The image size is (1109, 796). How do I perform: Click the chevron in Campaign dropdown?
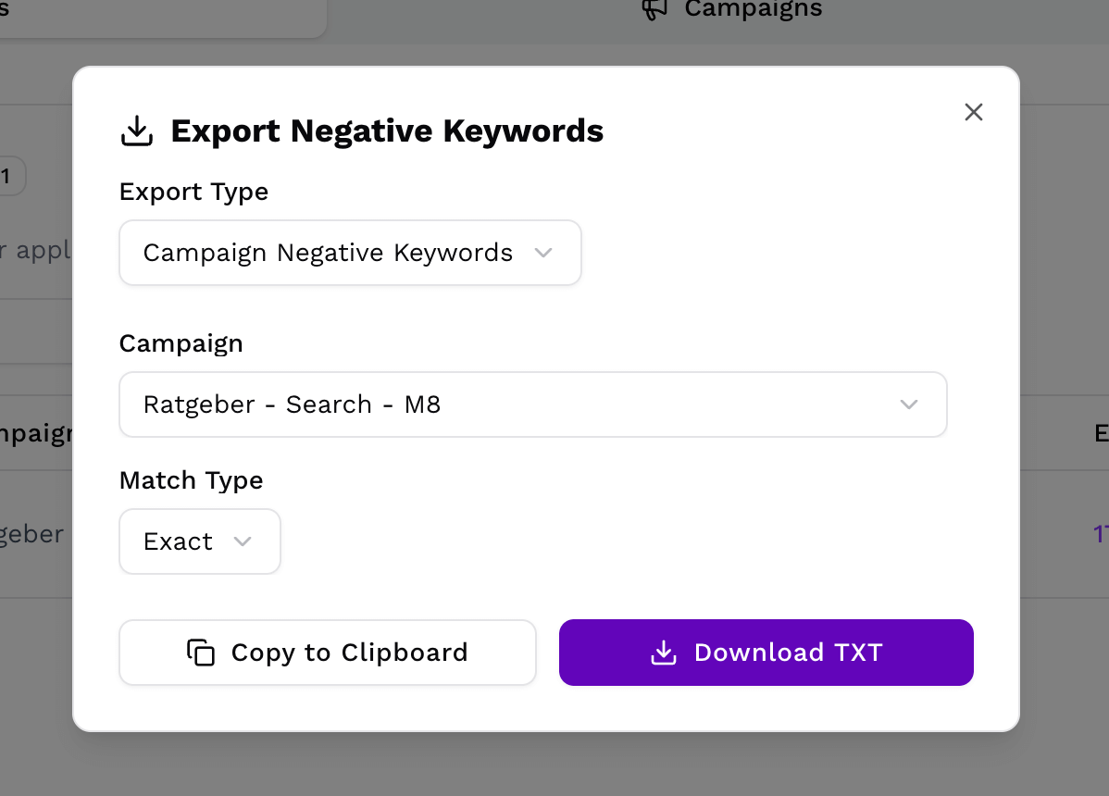pyautogui.click(x=908, y=404)
